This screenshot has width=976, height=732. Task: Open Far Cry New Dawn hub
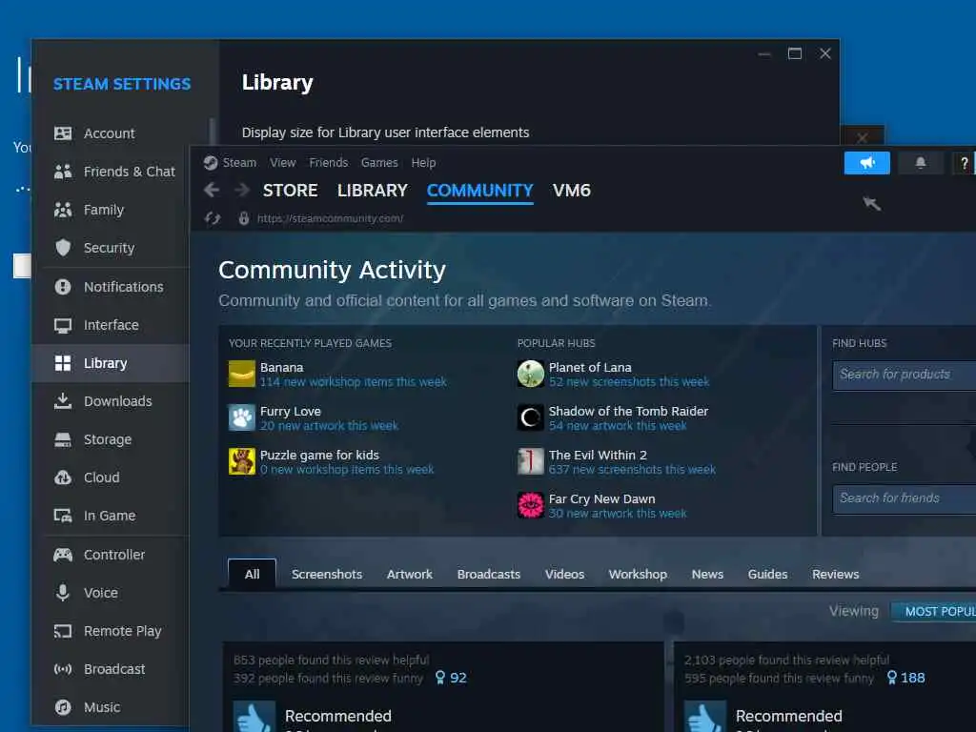602,499
